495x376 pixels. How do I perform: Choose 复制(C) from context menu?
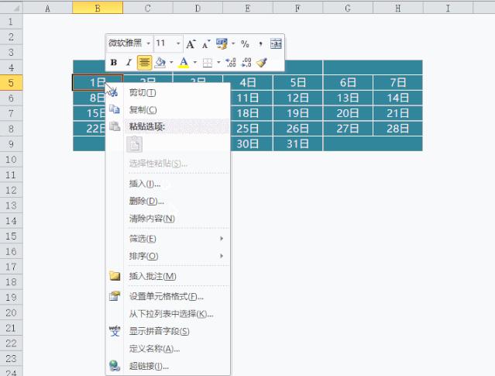pos(167,109)
